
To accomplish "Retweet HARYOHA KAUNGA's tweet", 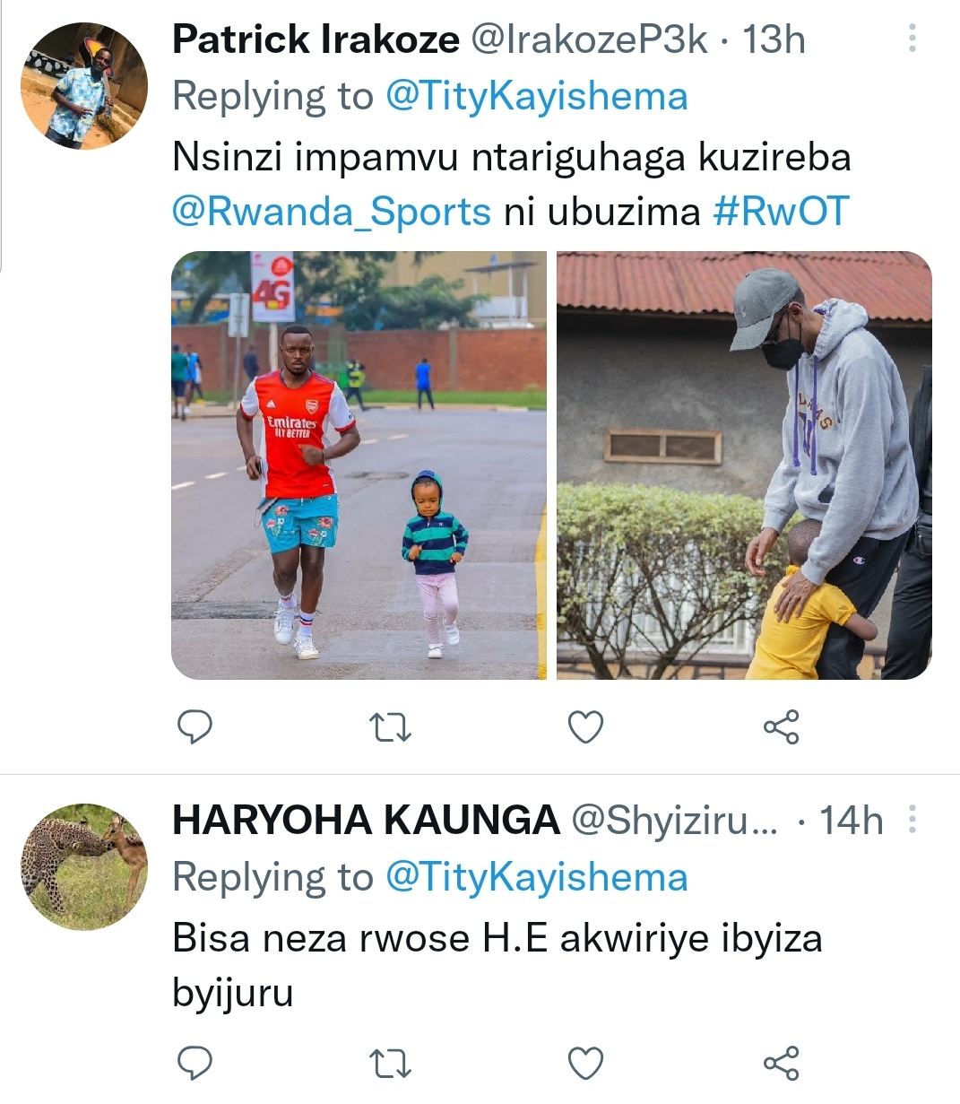I will (x=390, y=1064).
